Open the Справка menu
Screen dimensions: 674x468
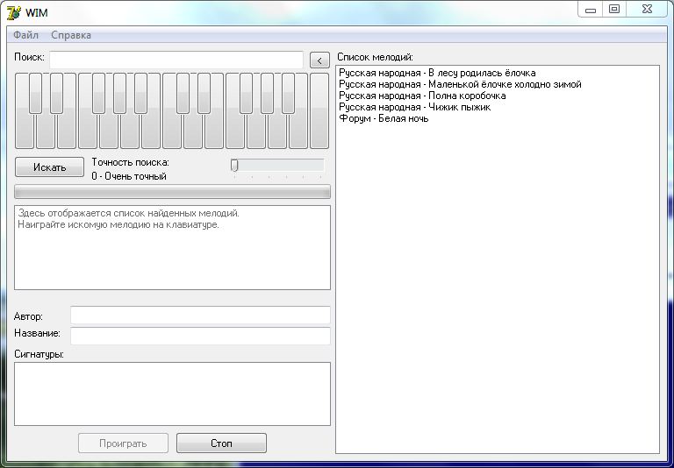71,35
